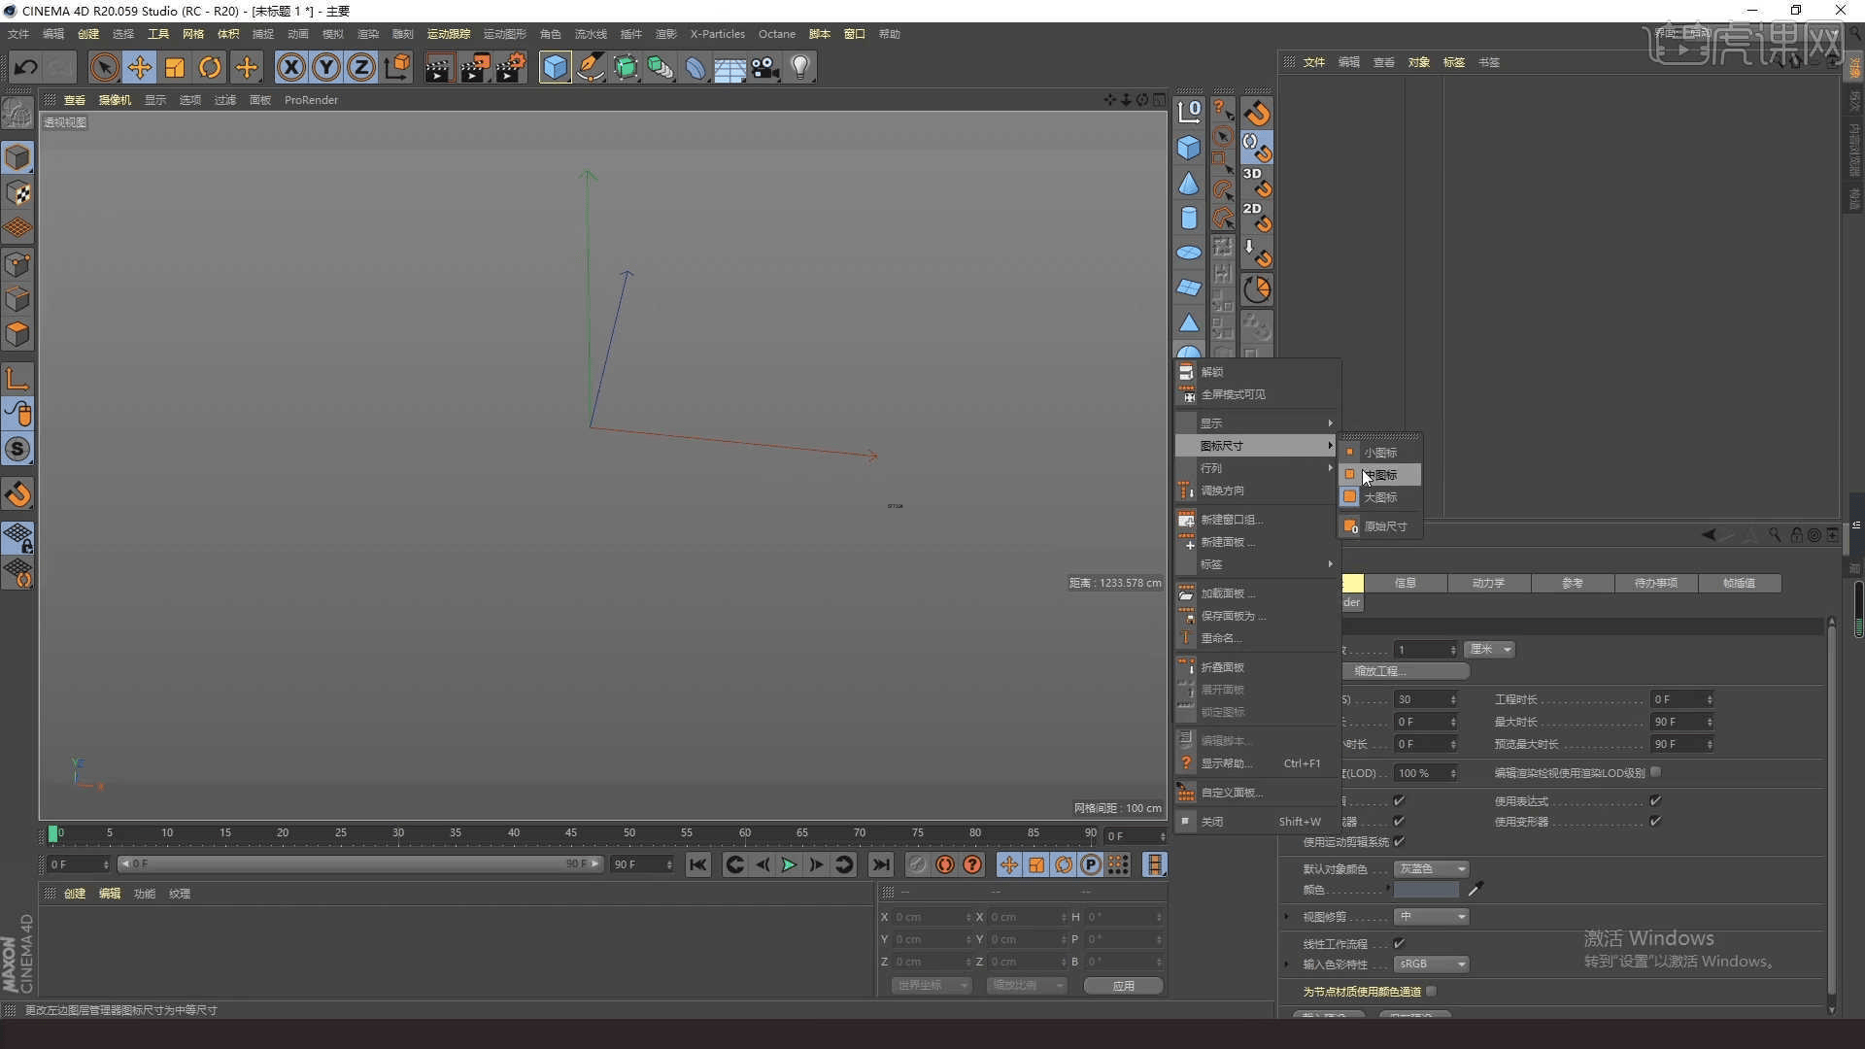Click the 缩放工程 button

point(1406,671)
